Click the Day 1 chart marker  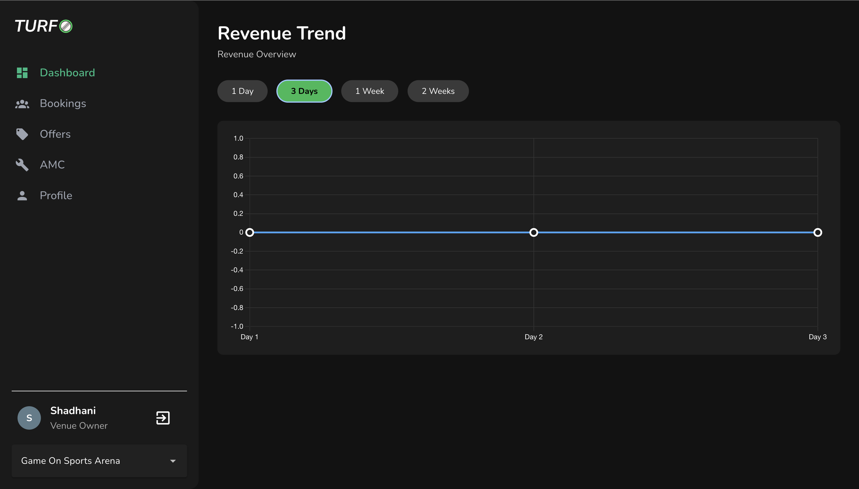pos(250,233)
